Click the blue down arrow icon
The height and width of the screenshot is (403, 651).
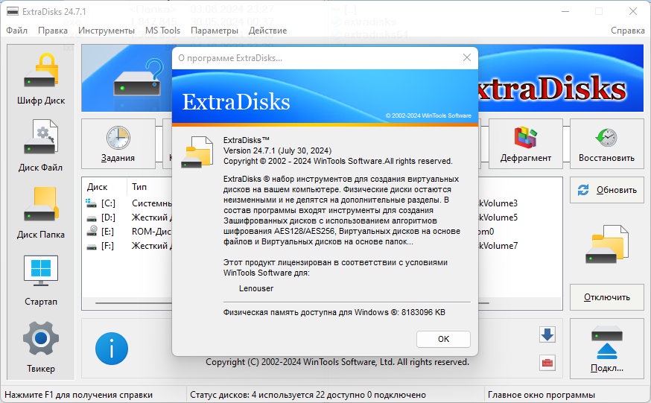click(x=547, y=334)
